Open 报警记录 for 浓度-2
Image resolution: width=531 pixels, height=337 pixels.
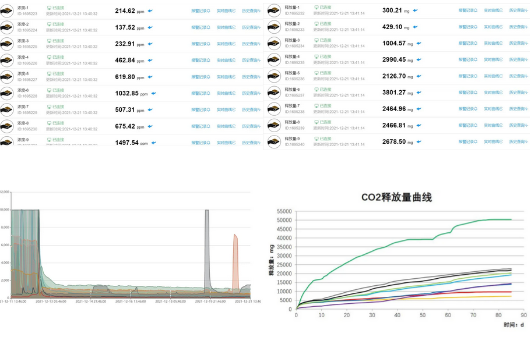click(200, 27)
